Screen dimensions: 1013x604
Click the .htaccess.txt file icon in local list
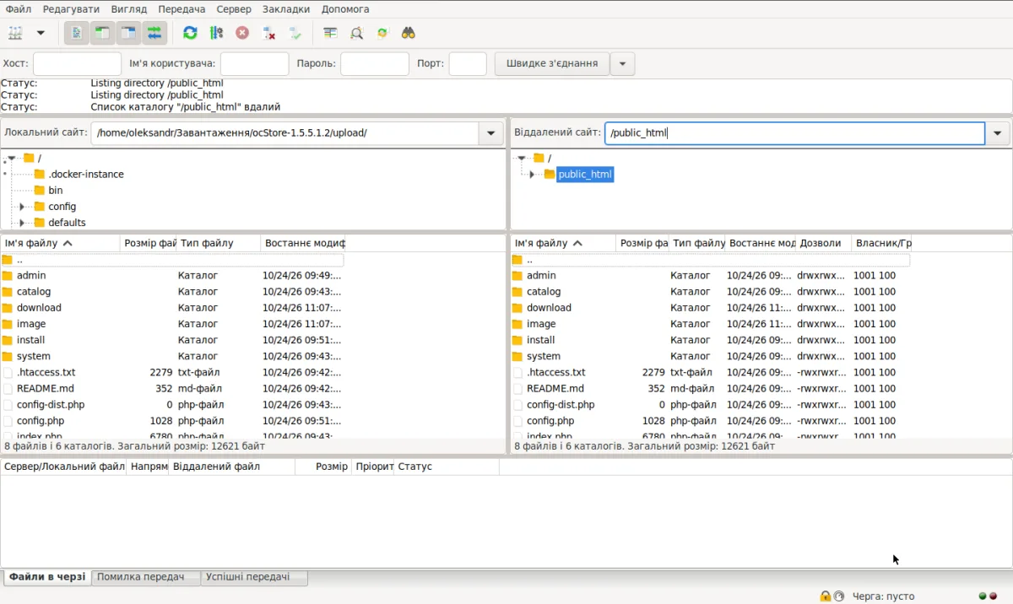(x=8, y=372)
